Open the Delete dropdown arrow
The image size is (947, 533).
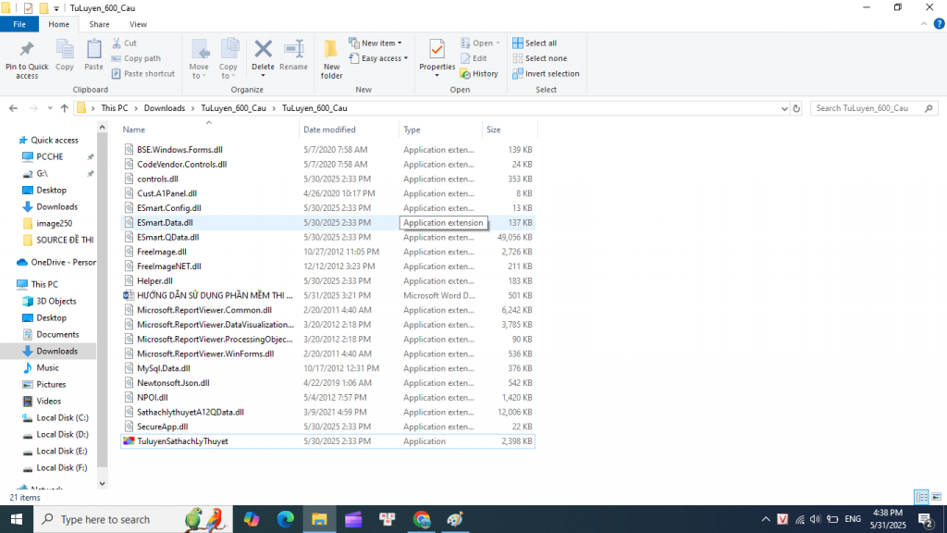click(263, 76)
